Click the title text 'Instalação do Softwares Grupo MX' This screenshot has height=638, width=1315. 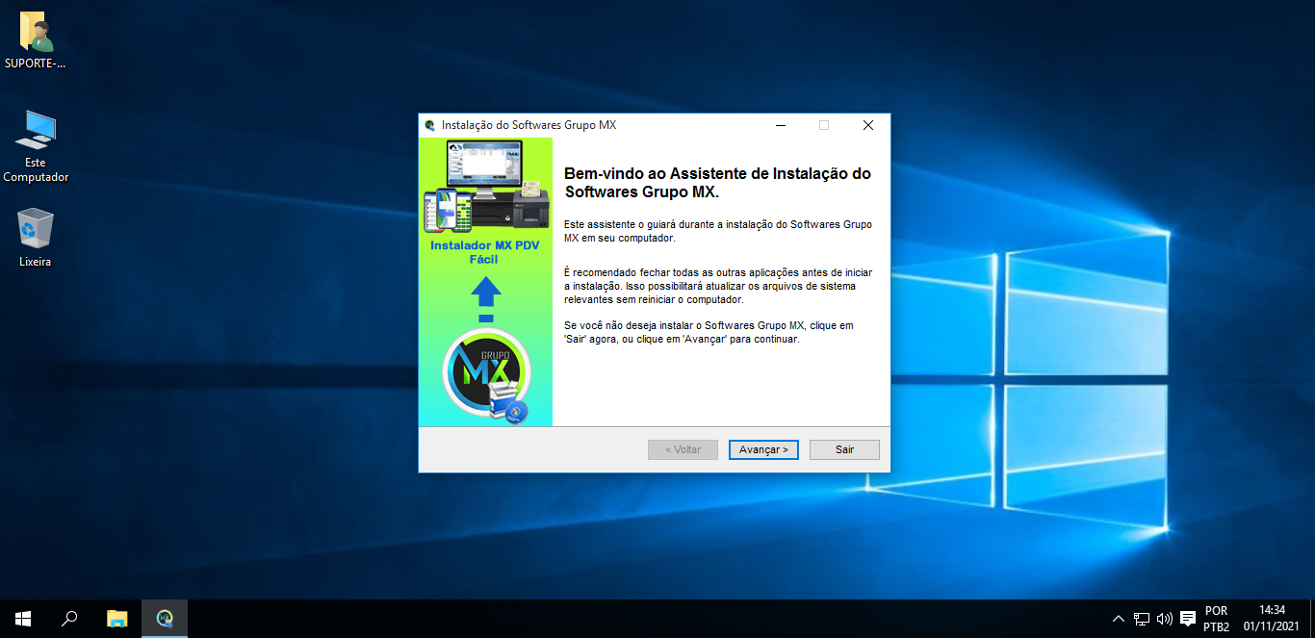pyautogui.click(x=529, y=125)
